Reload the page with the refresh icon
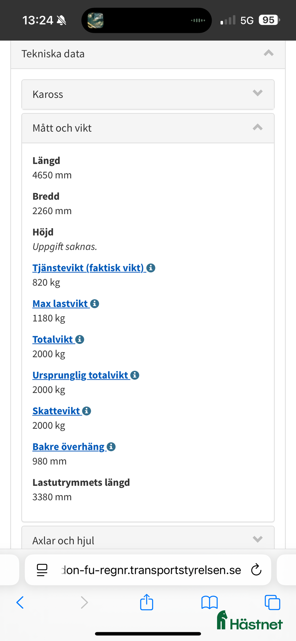 256,570
